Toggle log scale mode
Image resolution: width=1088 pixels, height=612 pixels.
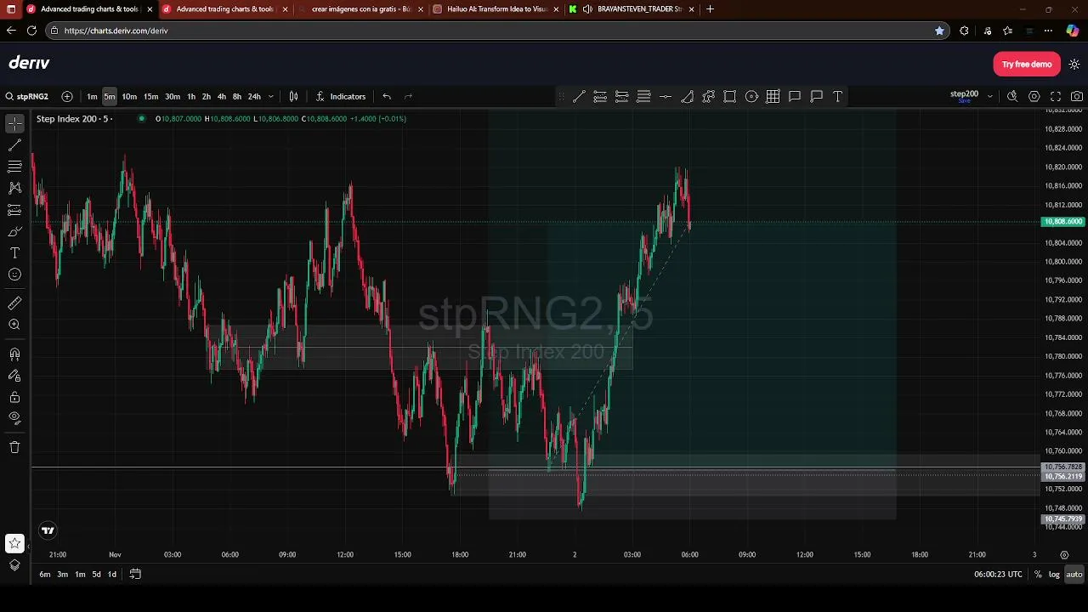[x=1054, y=575]
